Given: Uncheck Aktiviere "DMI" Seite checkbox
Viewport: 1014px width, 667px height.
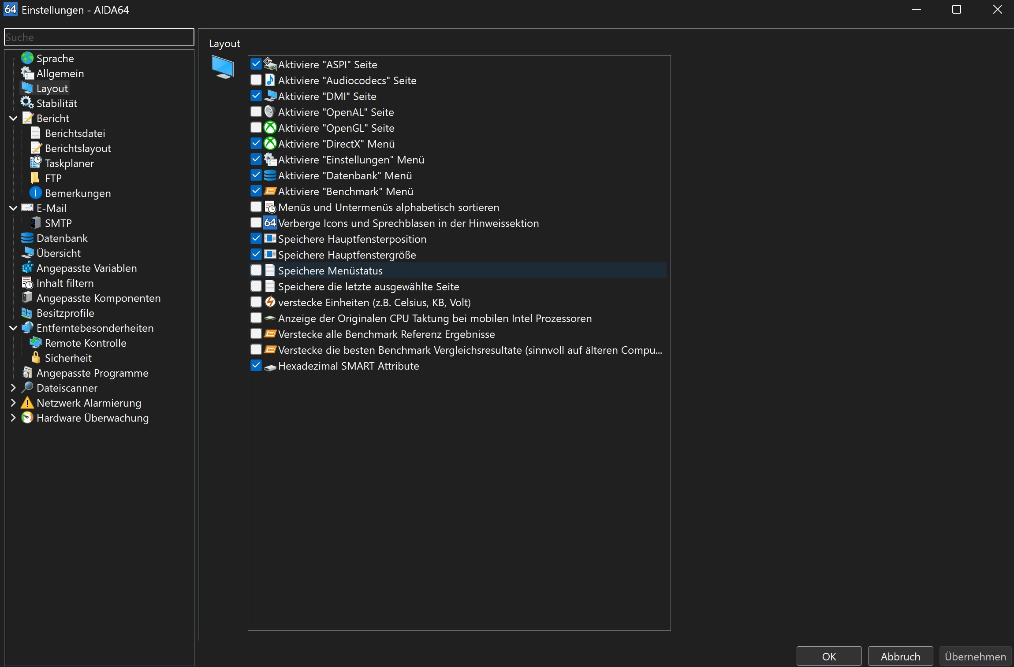Looking at the screenshot, I should point(256,96).
